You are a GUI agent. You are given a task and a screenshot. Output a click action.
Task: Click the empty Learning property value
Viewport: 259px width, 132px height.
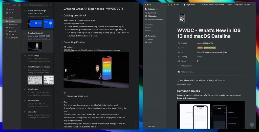click(200, 57)
